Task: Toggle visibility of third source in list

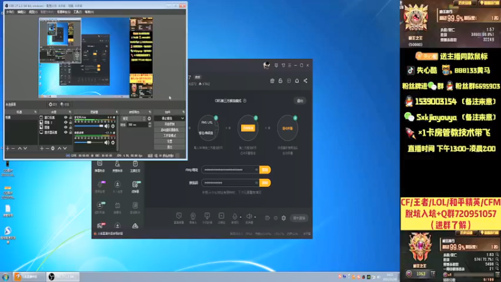Action: pos(66,127)
